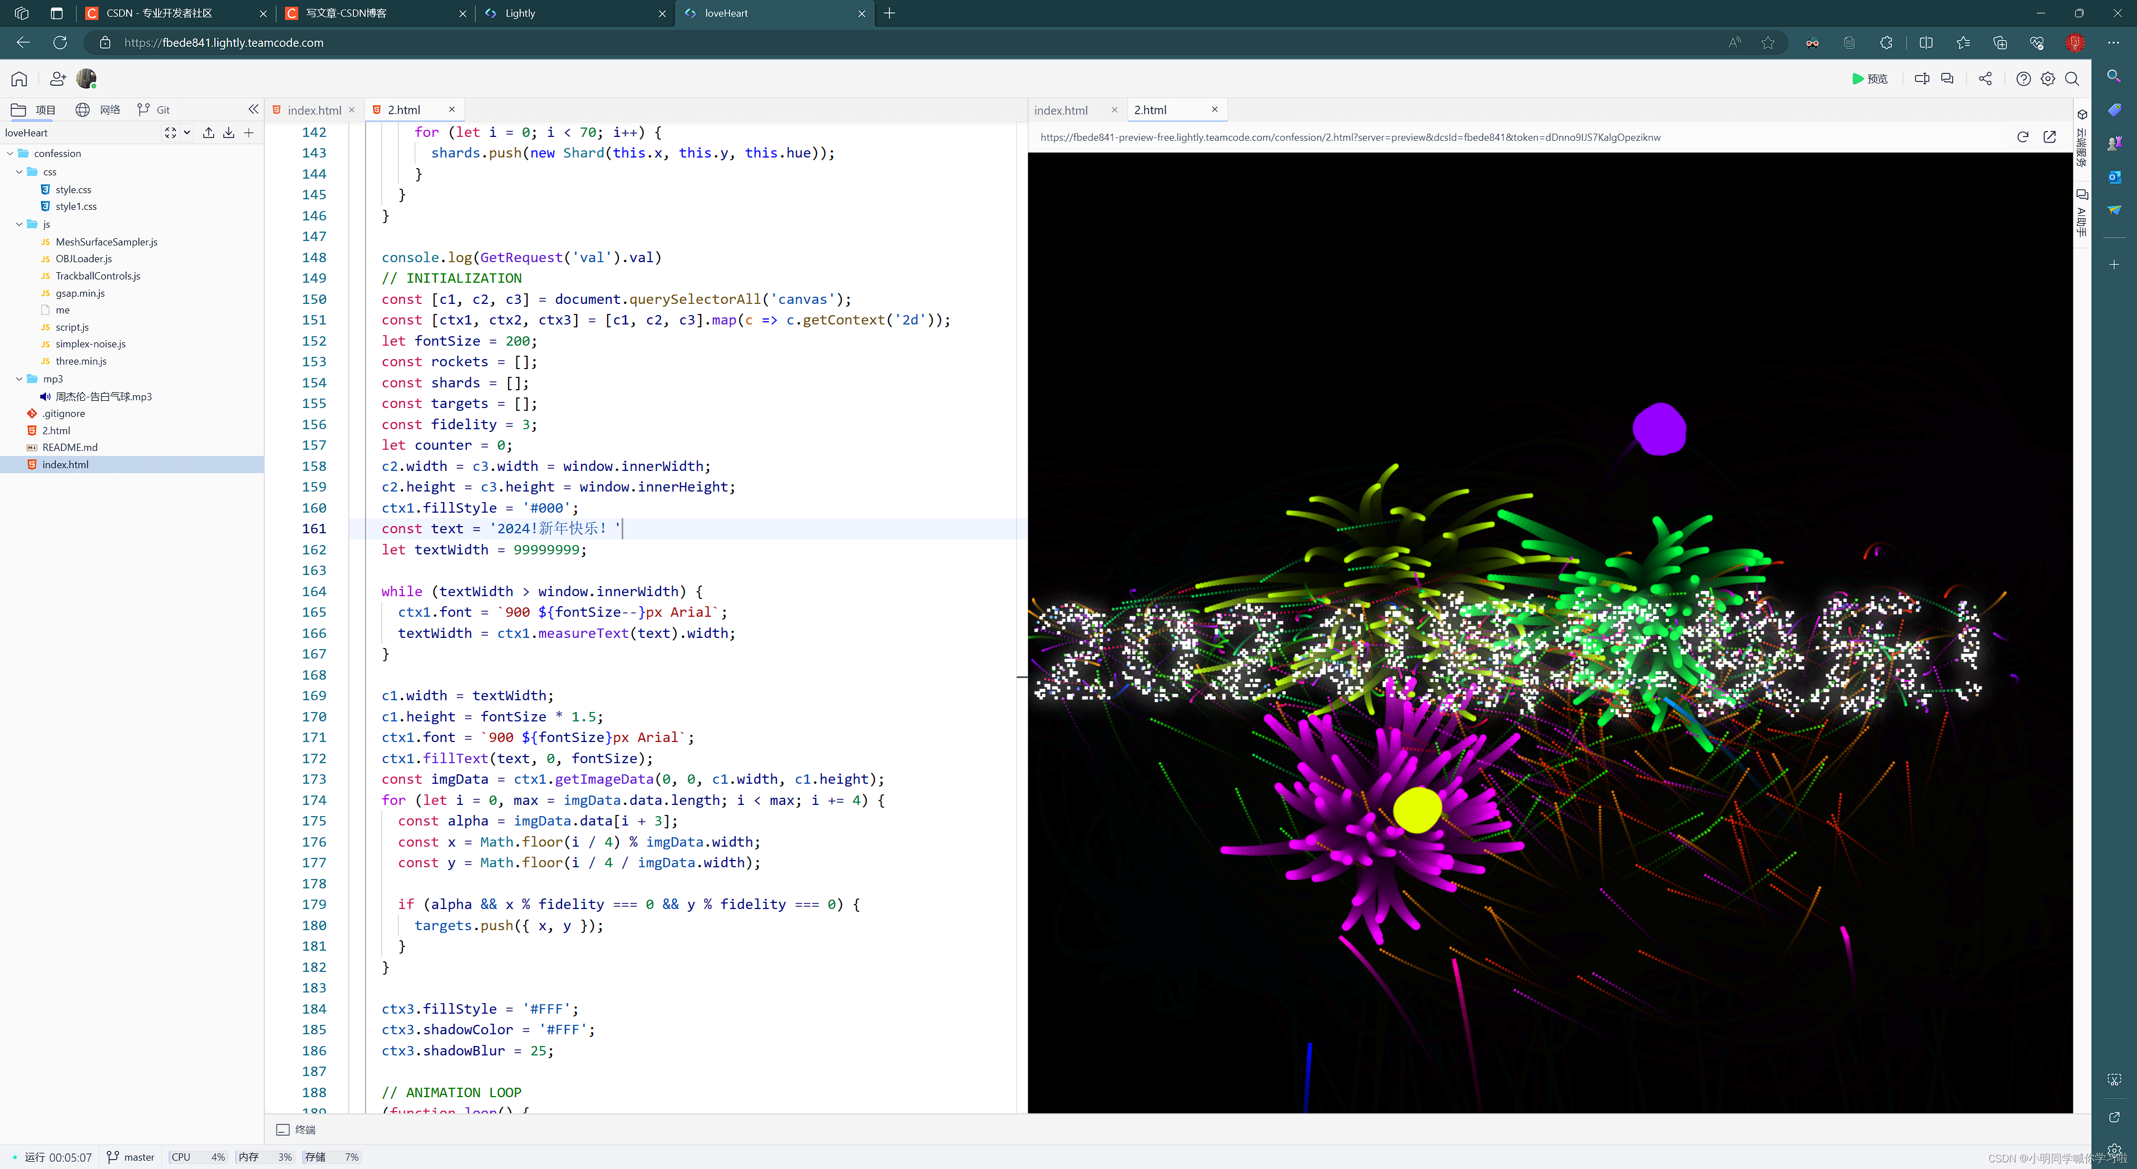Screen dimensions: 2137x1169
Task: Close the 2.html preview tab
Action: (x=1214, y=110)
